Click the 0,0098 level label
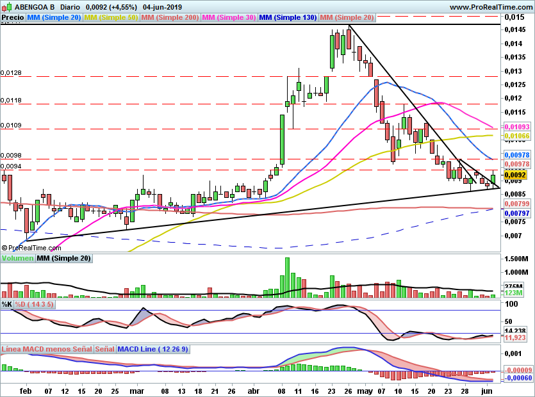The image size is (535, 397). click(11, 155)
